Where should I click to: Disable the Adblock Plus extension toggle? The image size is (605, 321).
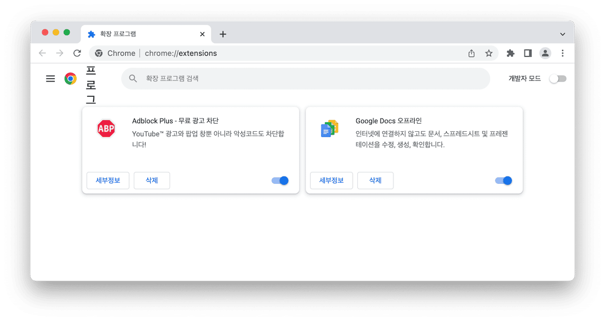[x=280, y=180]
